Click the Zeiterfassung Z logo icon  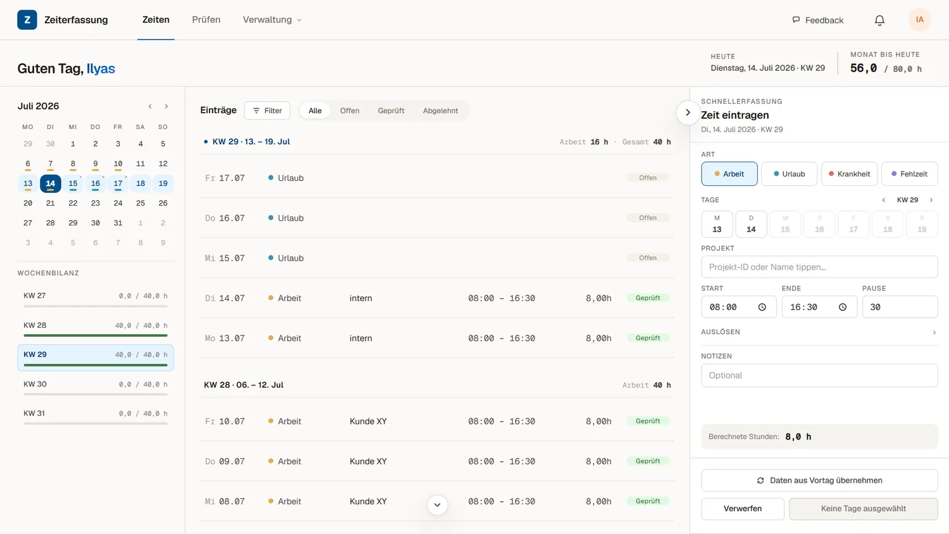coord(27,20)
